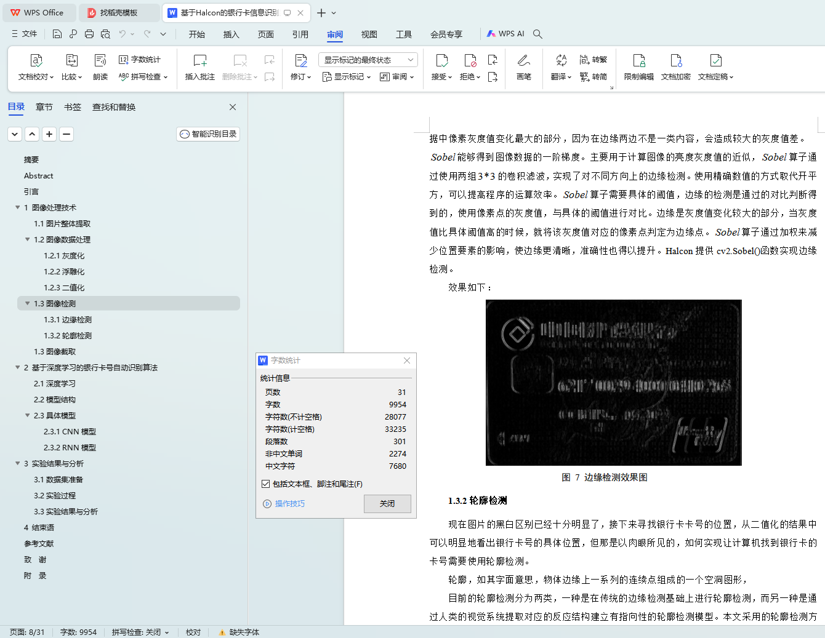The image size is (825, 638).
Task: Click the 页面: 8/31 page indicator
Action: (x=27, y=632)
